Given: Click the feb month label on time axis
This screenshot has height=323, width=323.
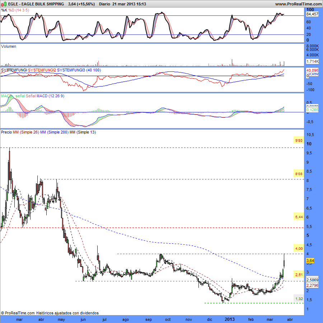Looking at the screenshot, I should [x=251, y=319].
